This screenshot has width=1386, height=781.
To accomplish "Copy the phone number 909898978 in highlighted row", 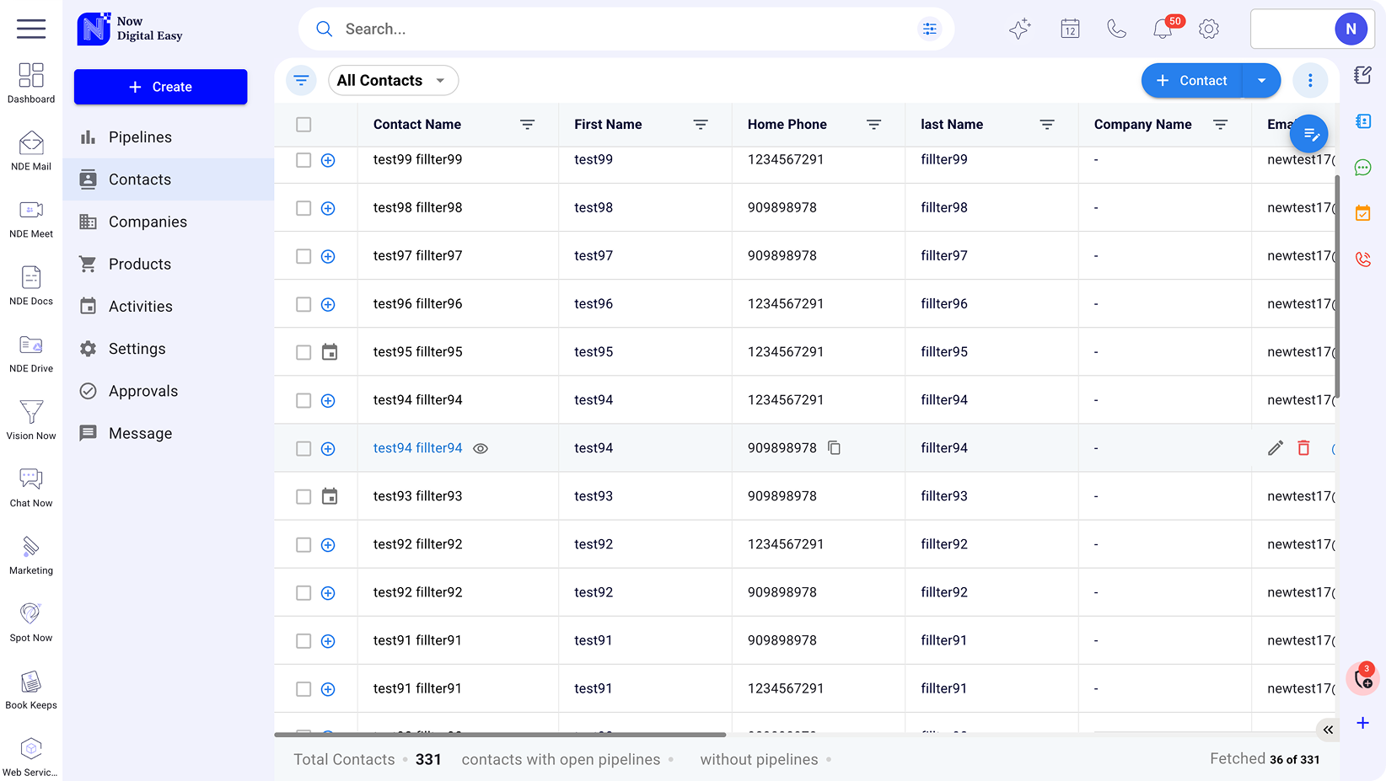I will pyautogui.click(x=834, y=448).
